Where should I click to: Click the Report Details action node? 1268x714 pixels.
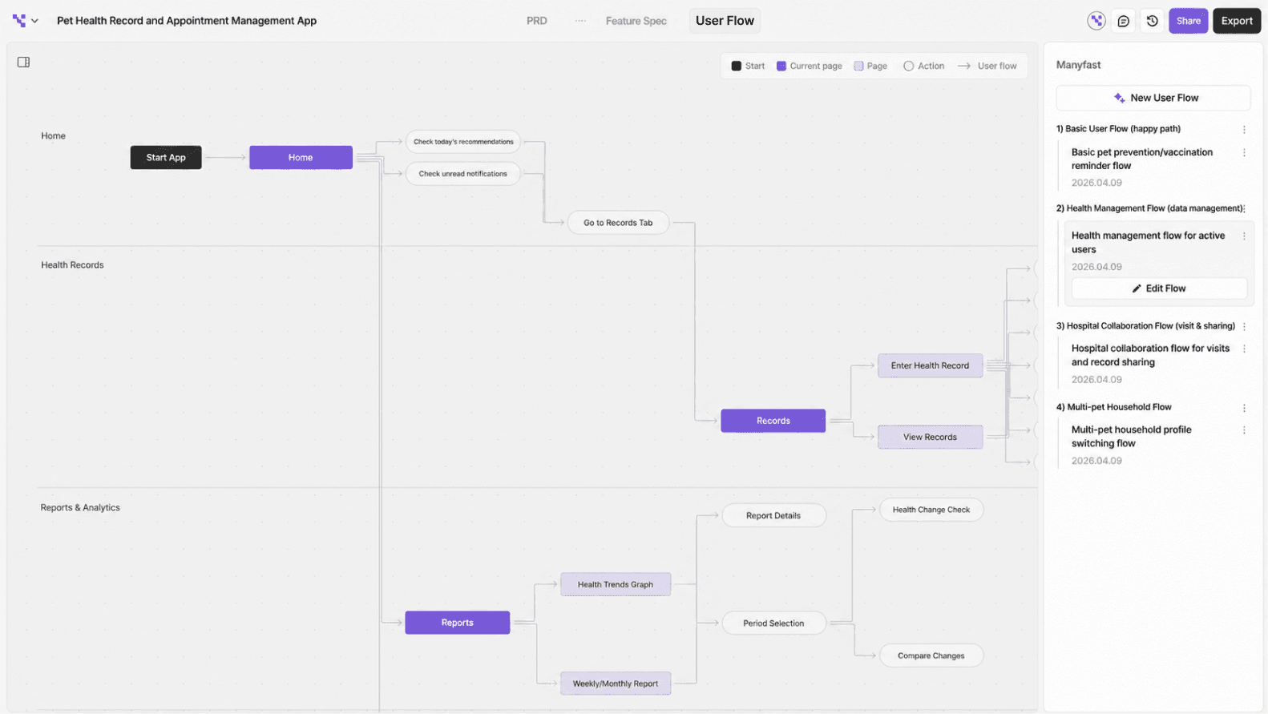(773, 515)
